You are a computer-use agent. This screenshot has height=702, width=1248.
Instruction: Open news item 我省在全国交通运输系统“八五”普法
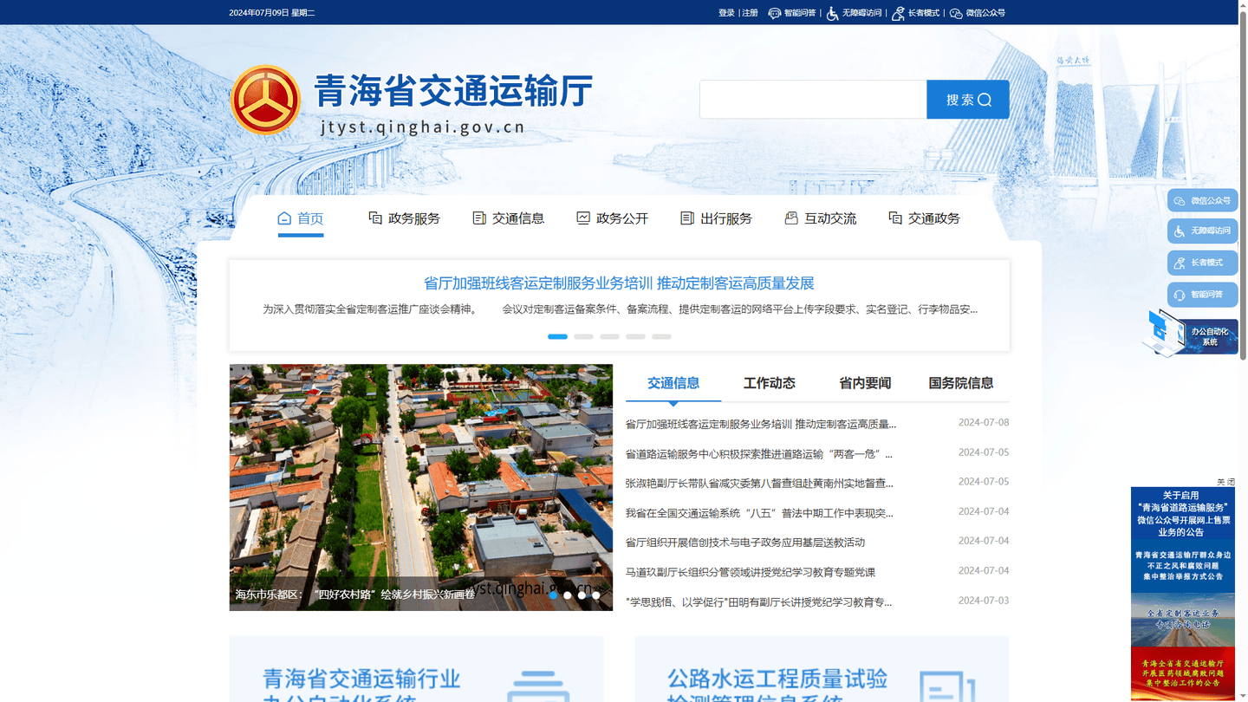pyautogui.click(x=759, y=513)
